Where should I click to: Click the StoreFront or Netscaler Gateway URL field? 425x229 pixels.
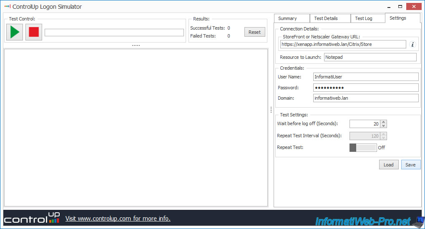pyautogui.click(x=343, y=44)
